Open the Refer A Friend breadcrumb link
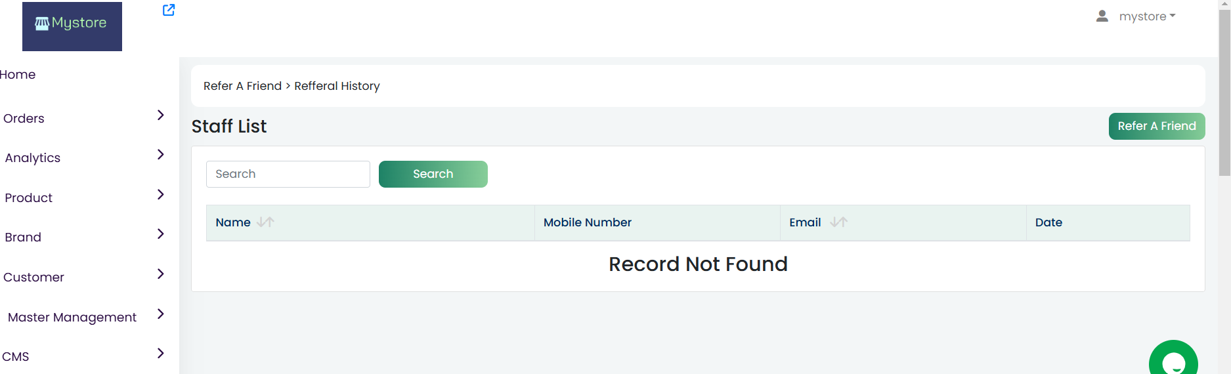 [x=242, y=86]
